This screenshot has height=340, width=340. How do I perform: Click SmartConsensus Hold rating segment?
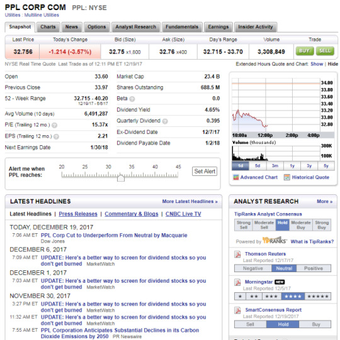[283, 324]
